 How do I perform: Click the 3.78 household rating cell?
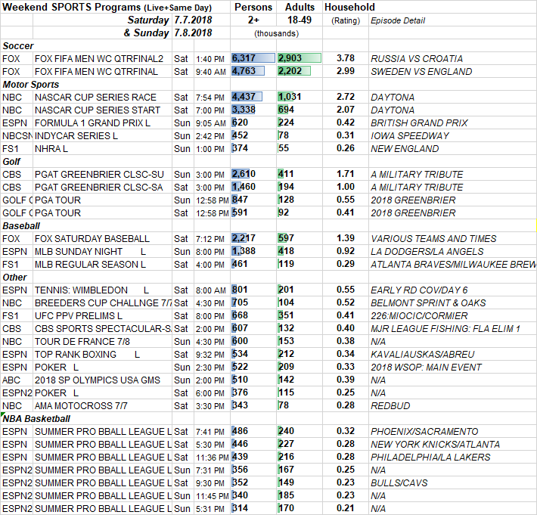point(345,58)
